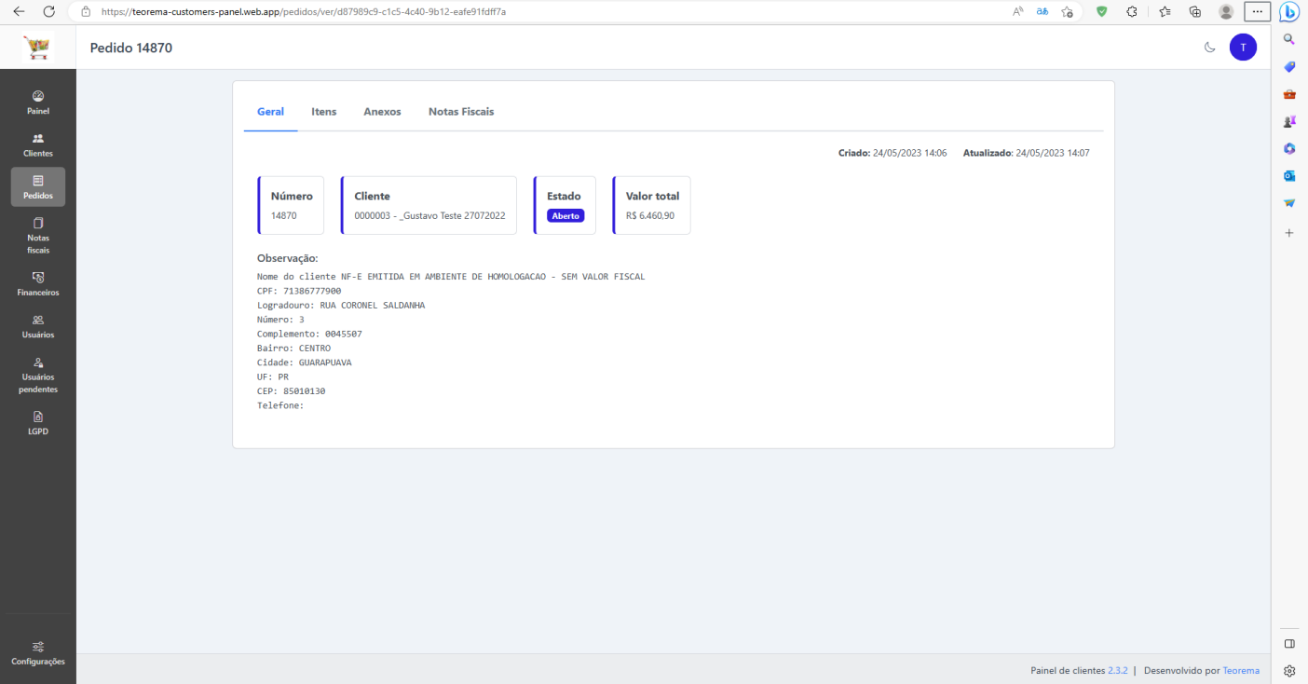The image size is (1308, 684).
Task: Click the Valor total R$ 6.460,90
Action: [x=651, y=205]
